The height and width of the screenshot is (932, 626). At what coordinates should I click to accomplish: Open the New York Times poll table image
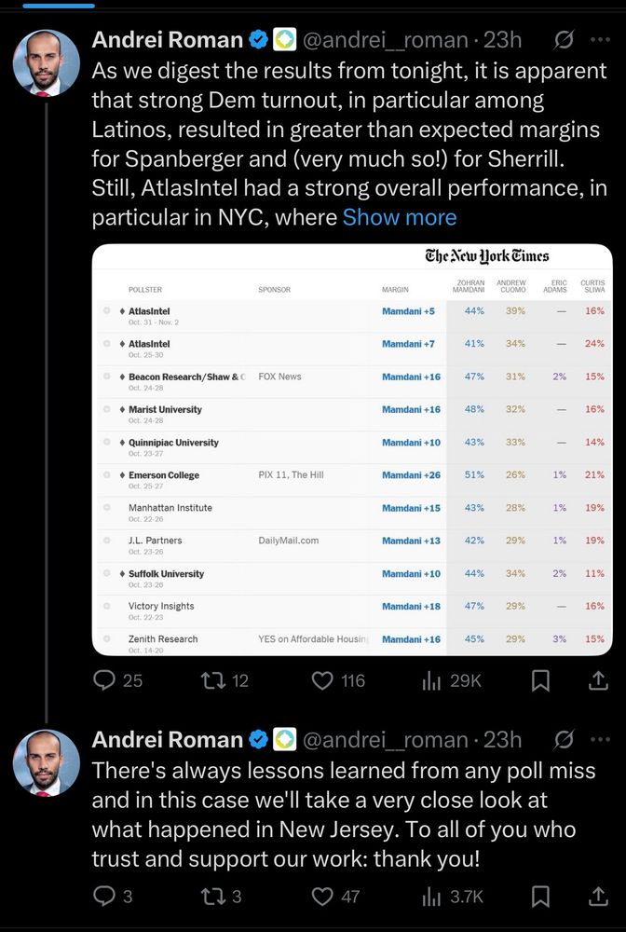[352, 450]
